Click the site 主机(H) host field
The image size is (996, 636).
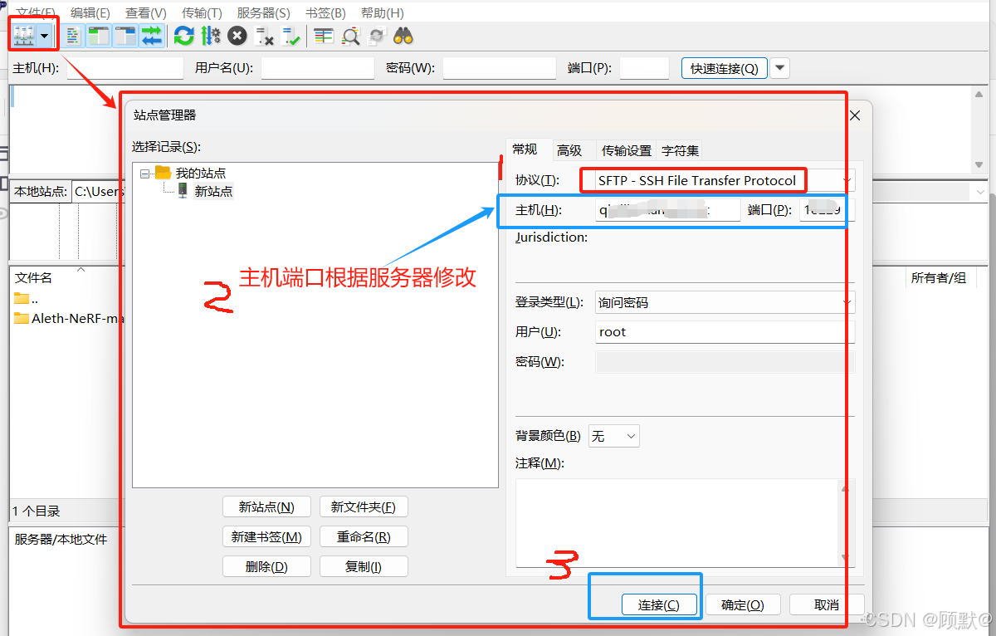coord(667,211)
